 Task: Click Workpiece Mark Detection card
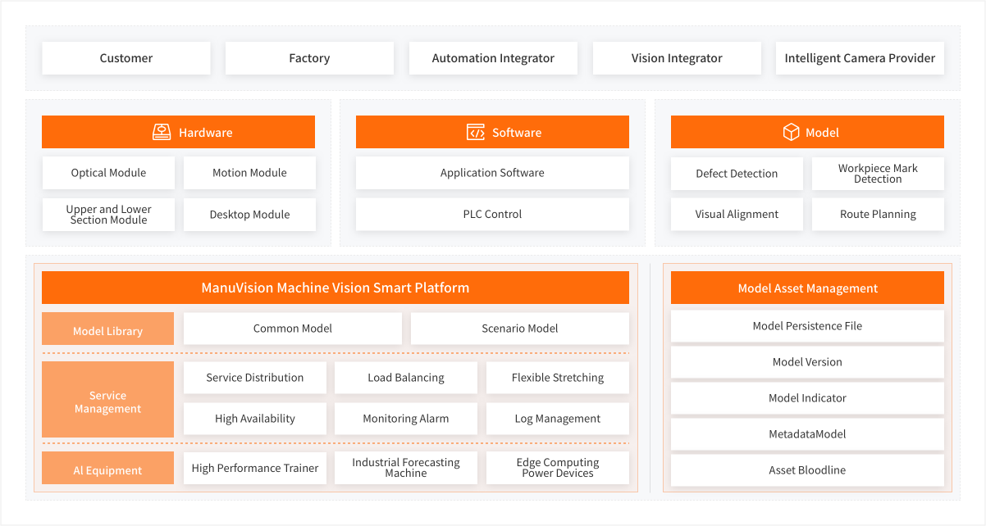(878, 174)
